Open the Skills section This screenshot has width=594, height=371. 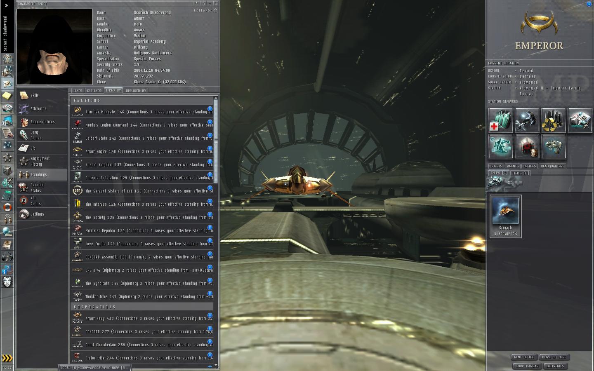[x=42, y=95]
